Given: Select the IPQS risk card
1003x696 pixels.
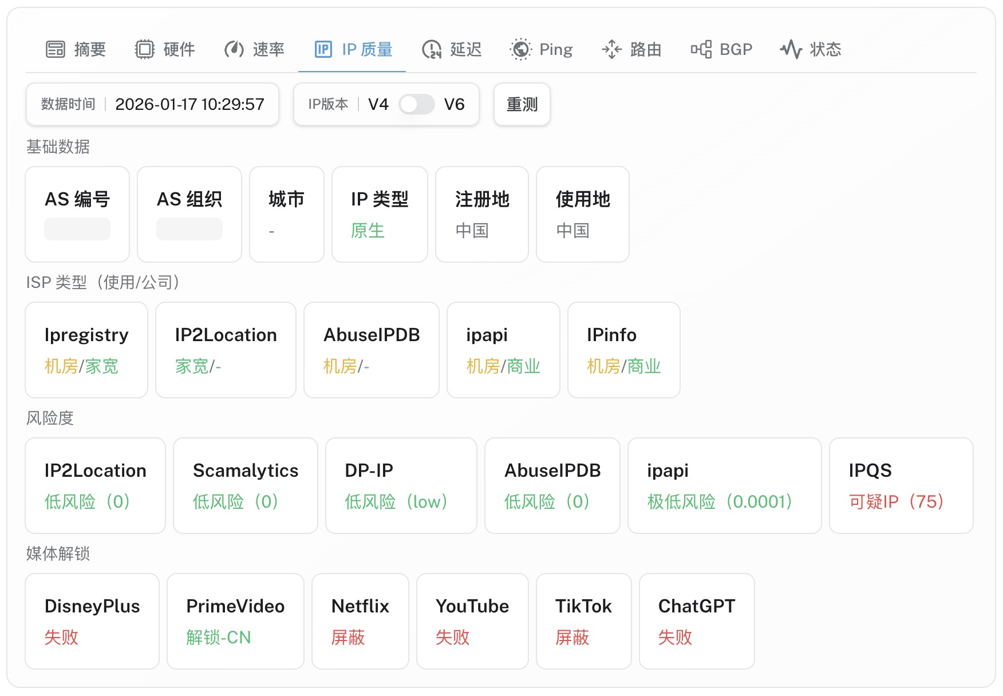Looking at the screenshot, I should (x=901, y=485).
